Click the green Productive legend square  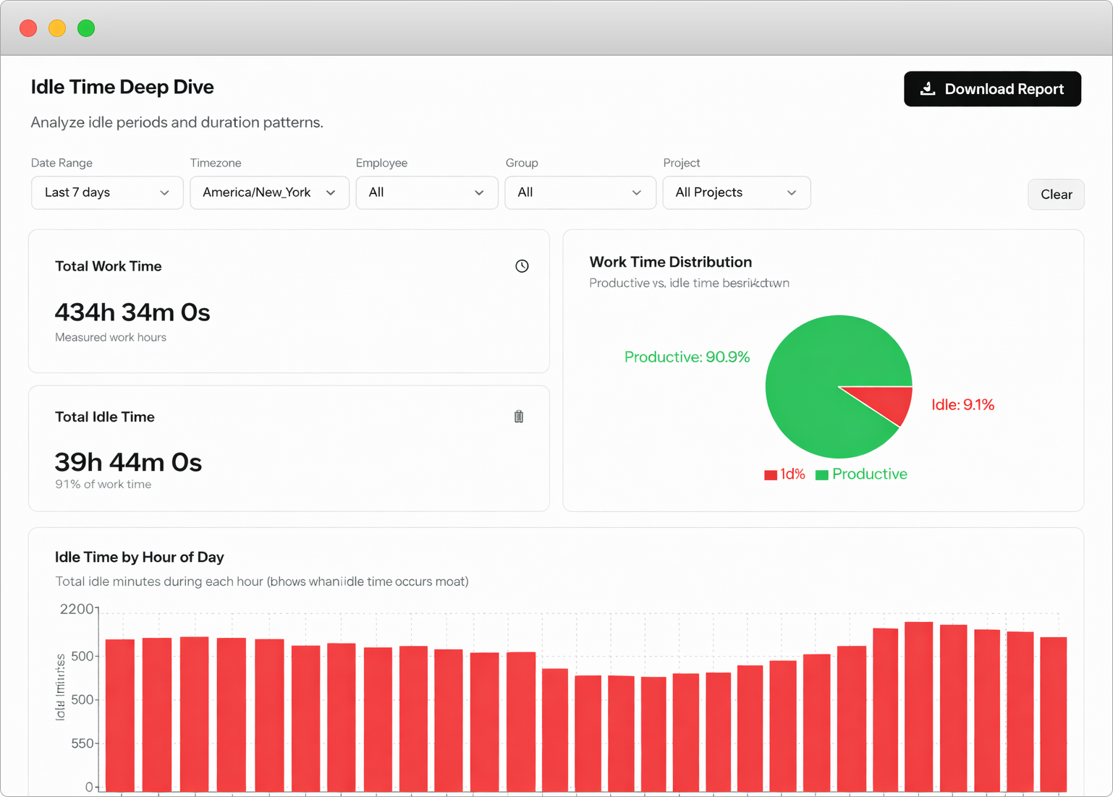822,475
